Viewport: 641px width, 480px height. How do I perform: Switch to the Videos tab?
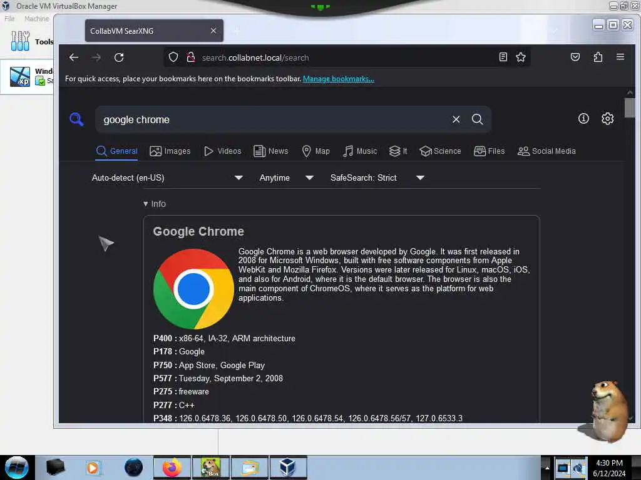(x=222, y=151)
